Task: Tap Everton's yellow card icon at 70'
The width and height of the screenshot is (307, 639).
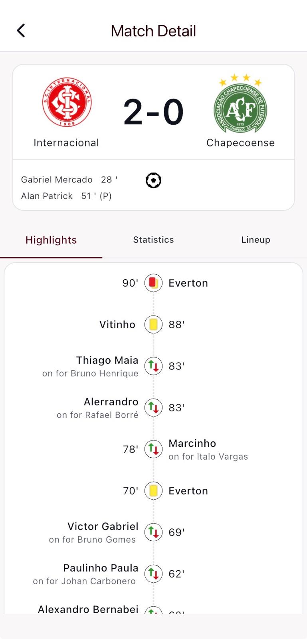Action: tap(153, 491)
